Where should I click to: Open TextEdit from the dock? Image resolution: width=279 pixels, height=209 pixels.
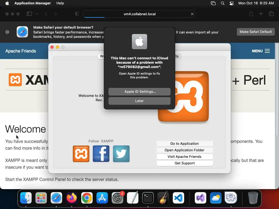coord(133,198)
